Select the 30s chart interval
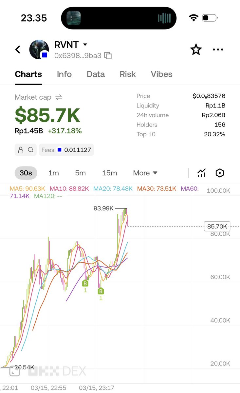240x393 pixels. pos(26,173)
